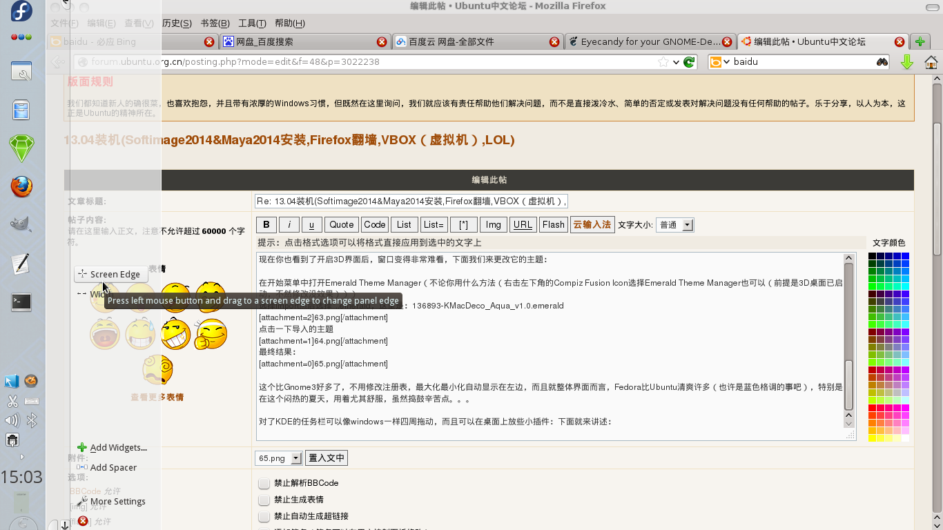Open the 65.png attachment dropdown
The height and width of the screenshot is (530, 943).
point(279,458)
